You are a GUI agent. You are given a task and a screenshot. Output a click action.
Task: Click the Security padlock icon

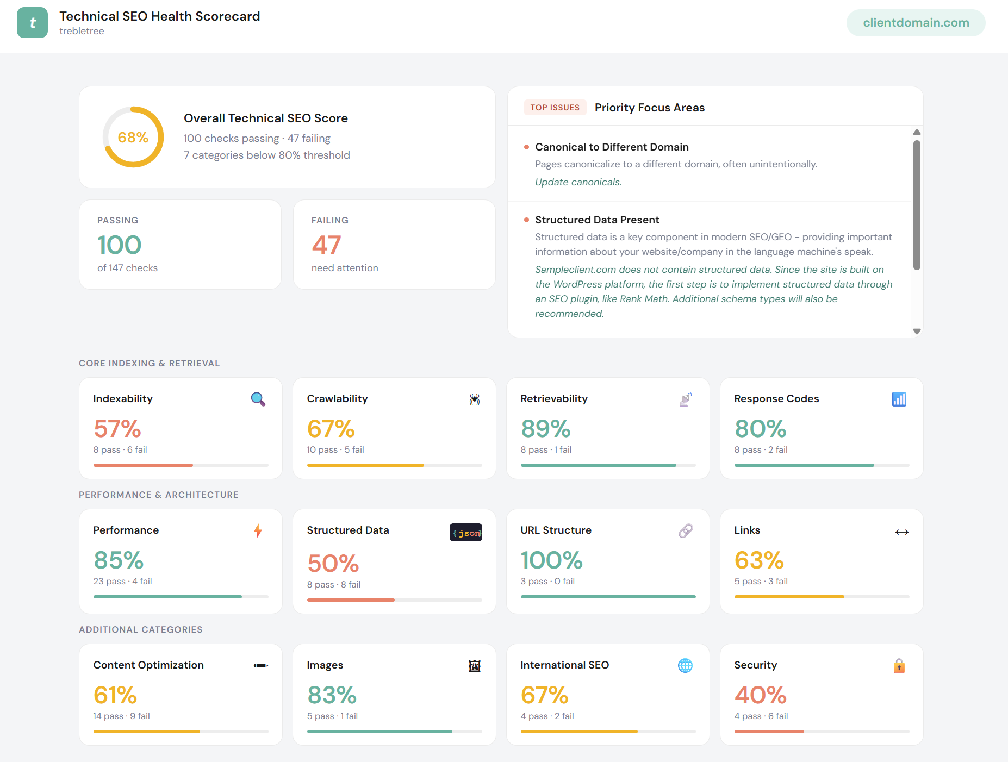[x=899, y=666]
